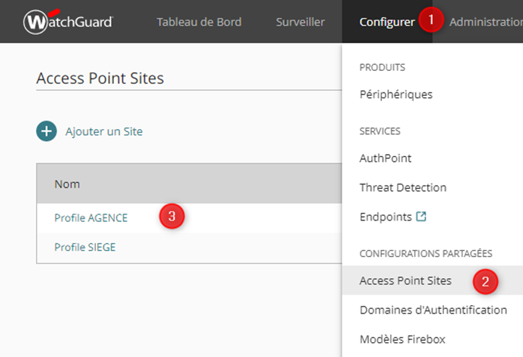The image size is (523, 357).
Task: Click the Nom column header
Action: click(x=67, y=184)
